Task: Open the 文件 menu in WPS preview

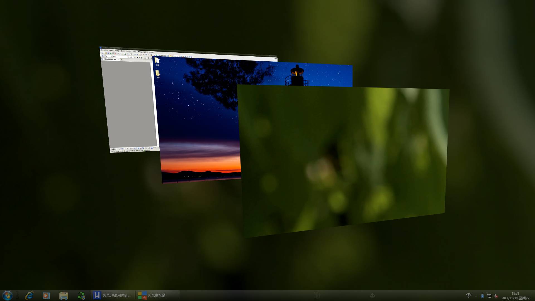Action: pos(105,50)
